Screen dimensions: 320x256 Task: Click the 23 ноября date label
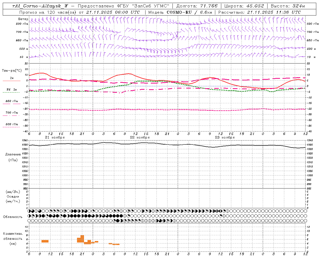(x=225, y=137)
